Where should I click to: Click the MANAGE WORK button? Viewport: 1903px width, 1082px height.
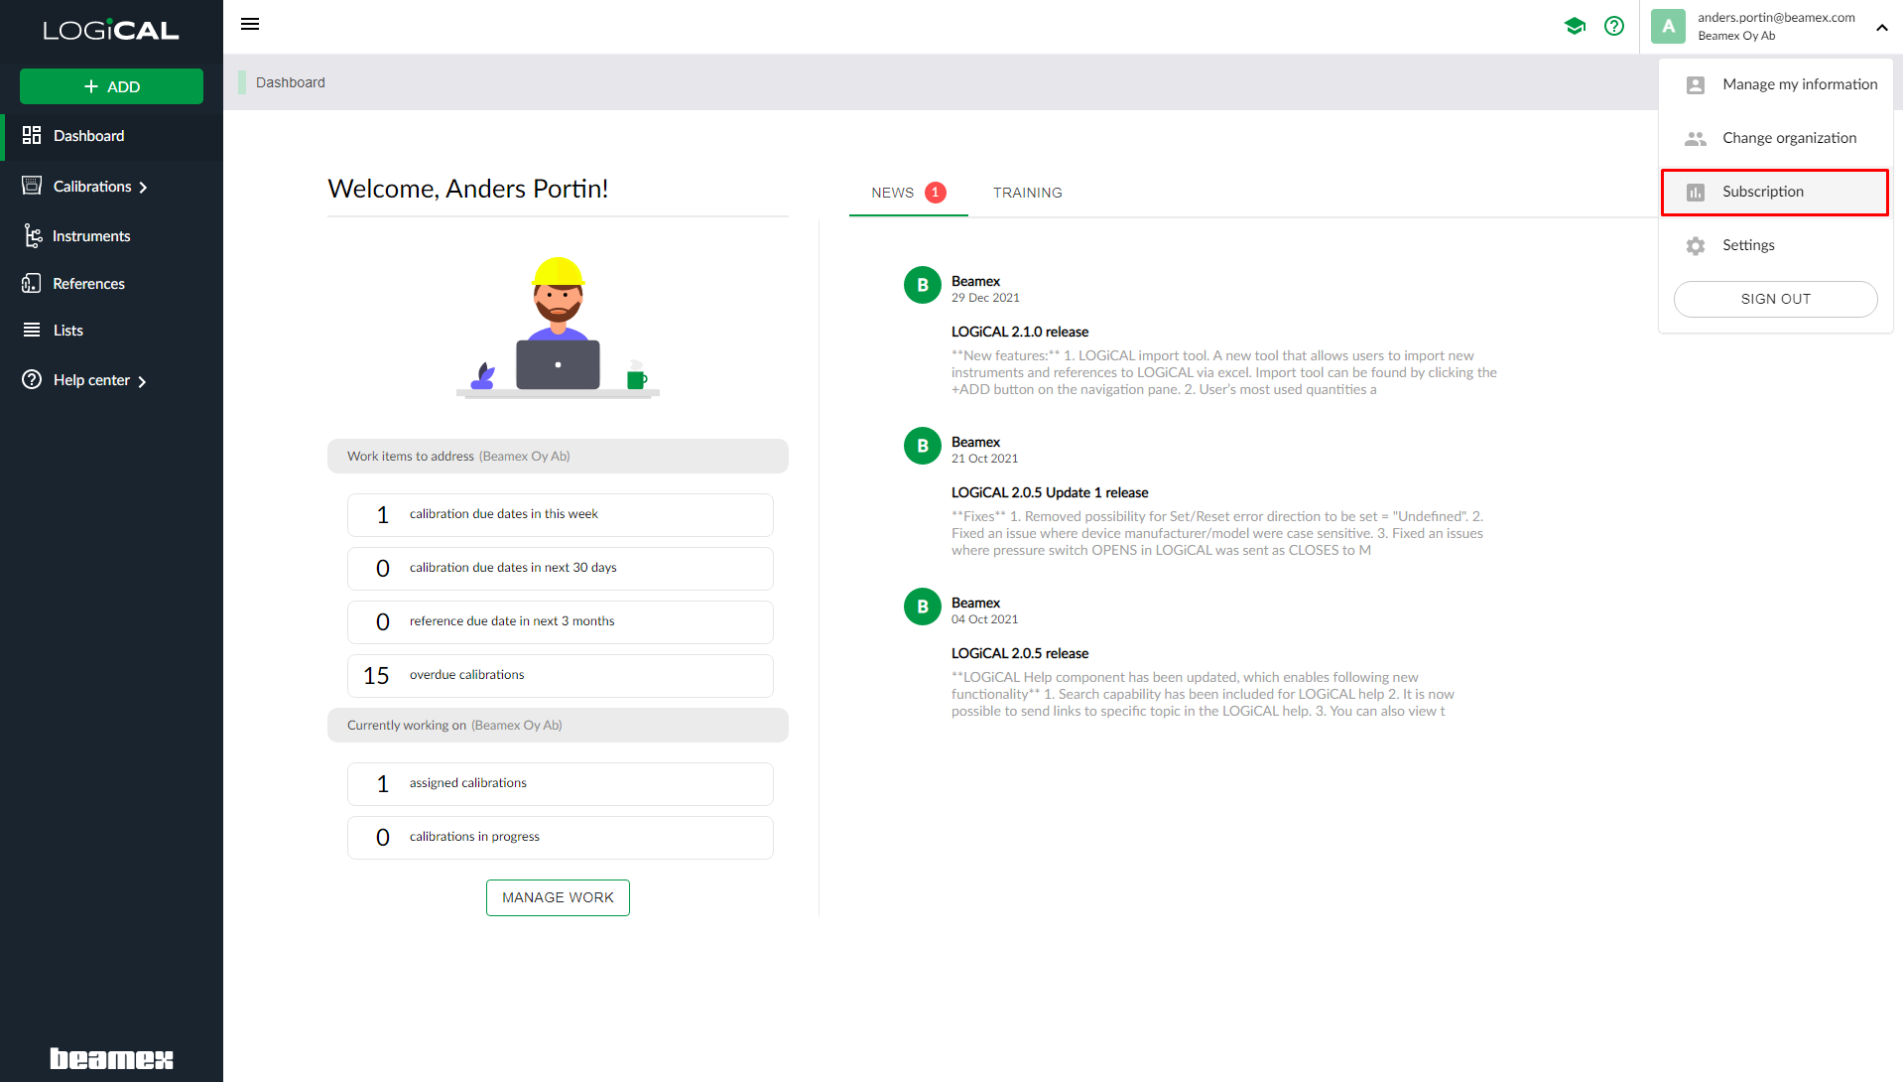click(x=558, y=897)
